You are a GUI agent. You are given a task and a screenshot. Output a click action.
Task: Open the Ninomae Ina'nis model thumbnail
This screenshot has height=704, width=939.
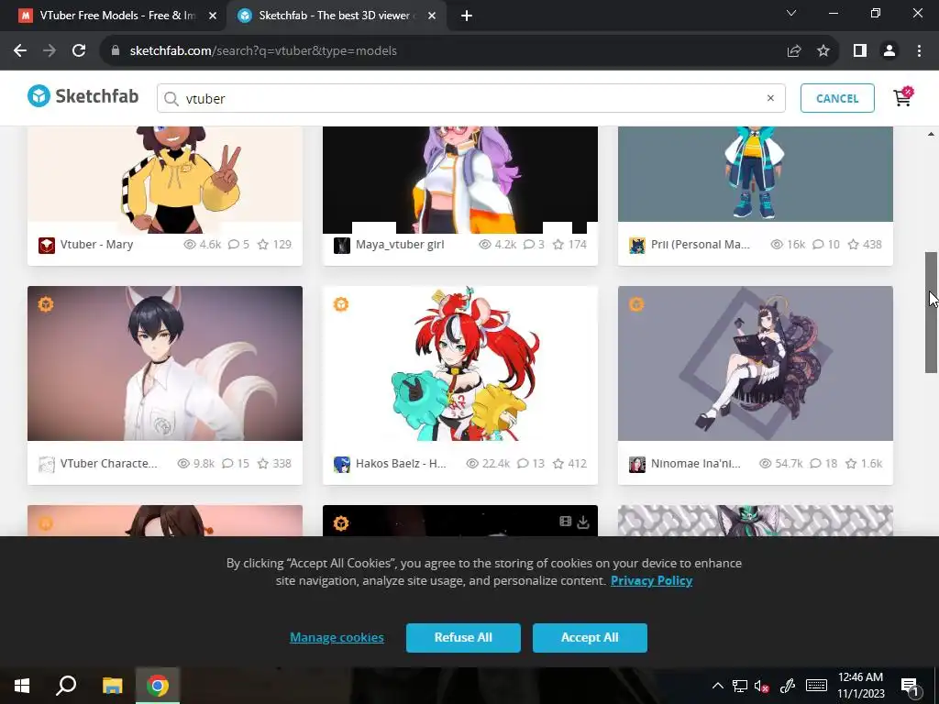756,363
